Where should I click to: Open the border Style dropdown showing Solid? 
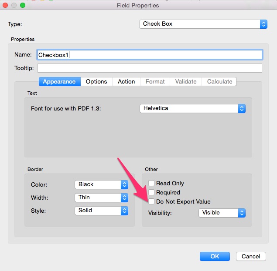tap(101, 211)
